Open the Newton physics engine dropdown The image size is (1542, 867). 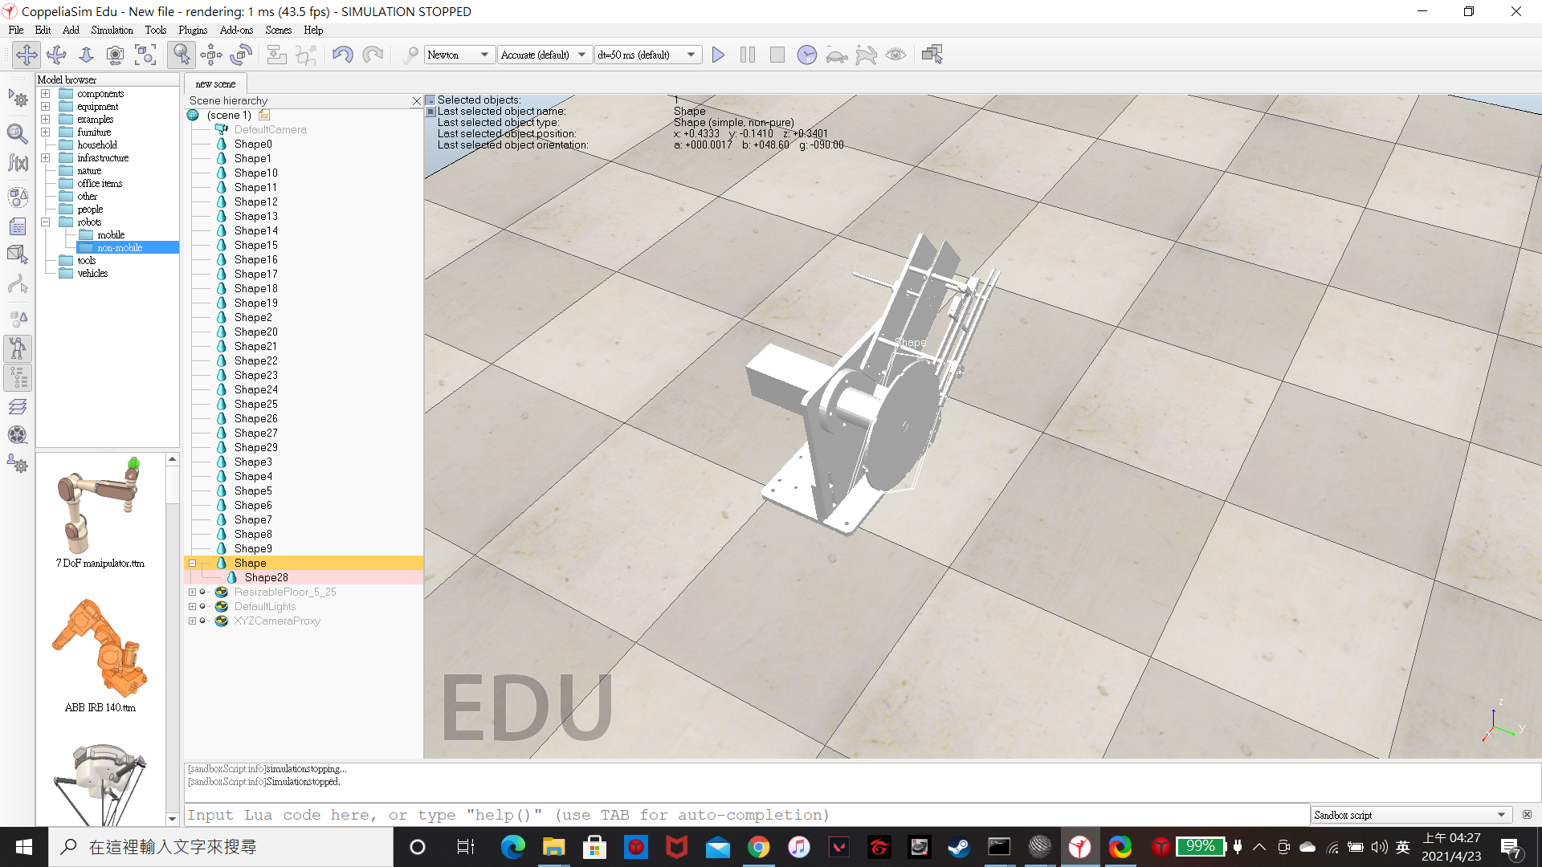(x=459, y=55)
